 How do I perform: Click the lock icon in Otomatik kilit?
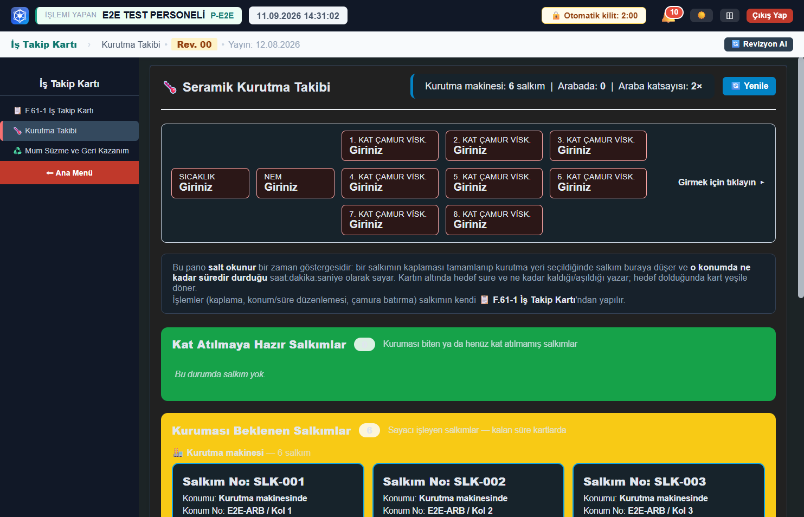pyautogui.click(x=556, y=16)
